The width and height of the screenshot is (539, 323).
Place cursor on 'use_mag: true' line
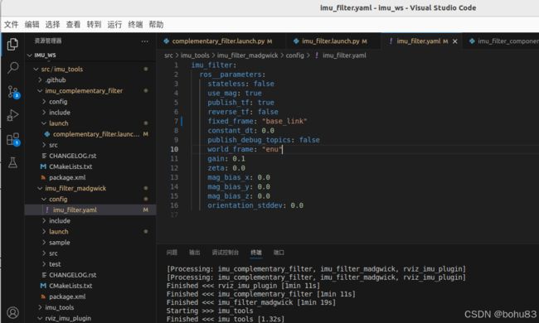point(235,93)
